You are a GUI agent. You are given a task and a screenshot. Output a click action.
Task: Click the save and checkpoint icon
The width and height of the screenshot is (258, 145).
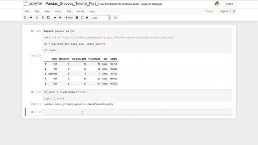[25, 18]
